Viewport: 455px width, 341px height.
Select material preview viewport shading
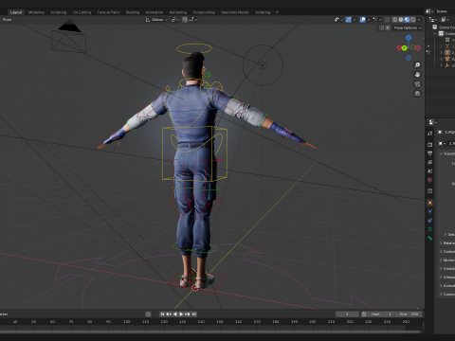click(407, 20)
